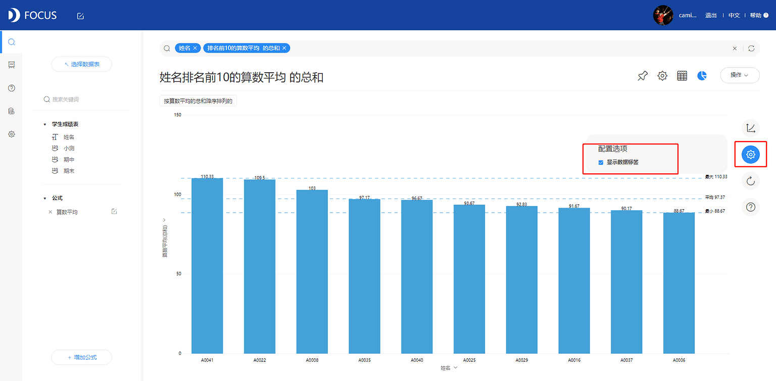Click the chart title text
The height and width of the screenshot is (381, 776).
click(241, 77)
